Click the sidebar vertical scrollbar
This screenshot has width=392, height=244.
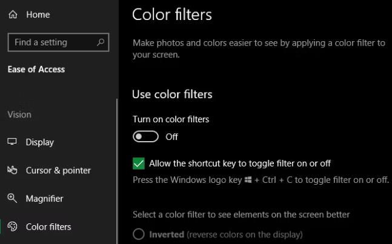[117, 170]
